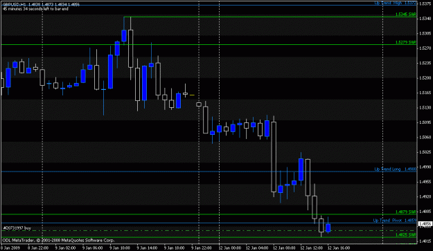This screenshot has width=433, height=251.
Task: Click the "12 Jan 12:00" time axis label
Action: 312,248
